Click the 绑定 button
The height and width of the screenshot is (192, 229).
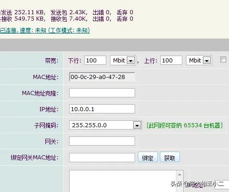(x=147, y=157)
